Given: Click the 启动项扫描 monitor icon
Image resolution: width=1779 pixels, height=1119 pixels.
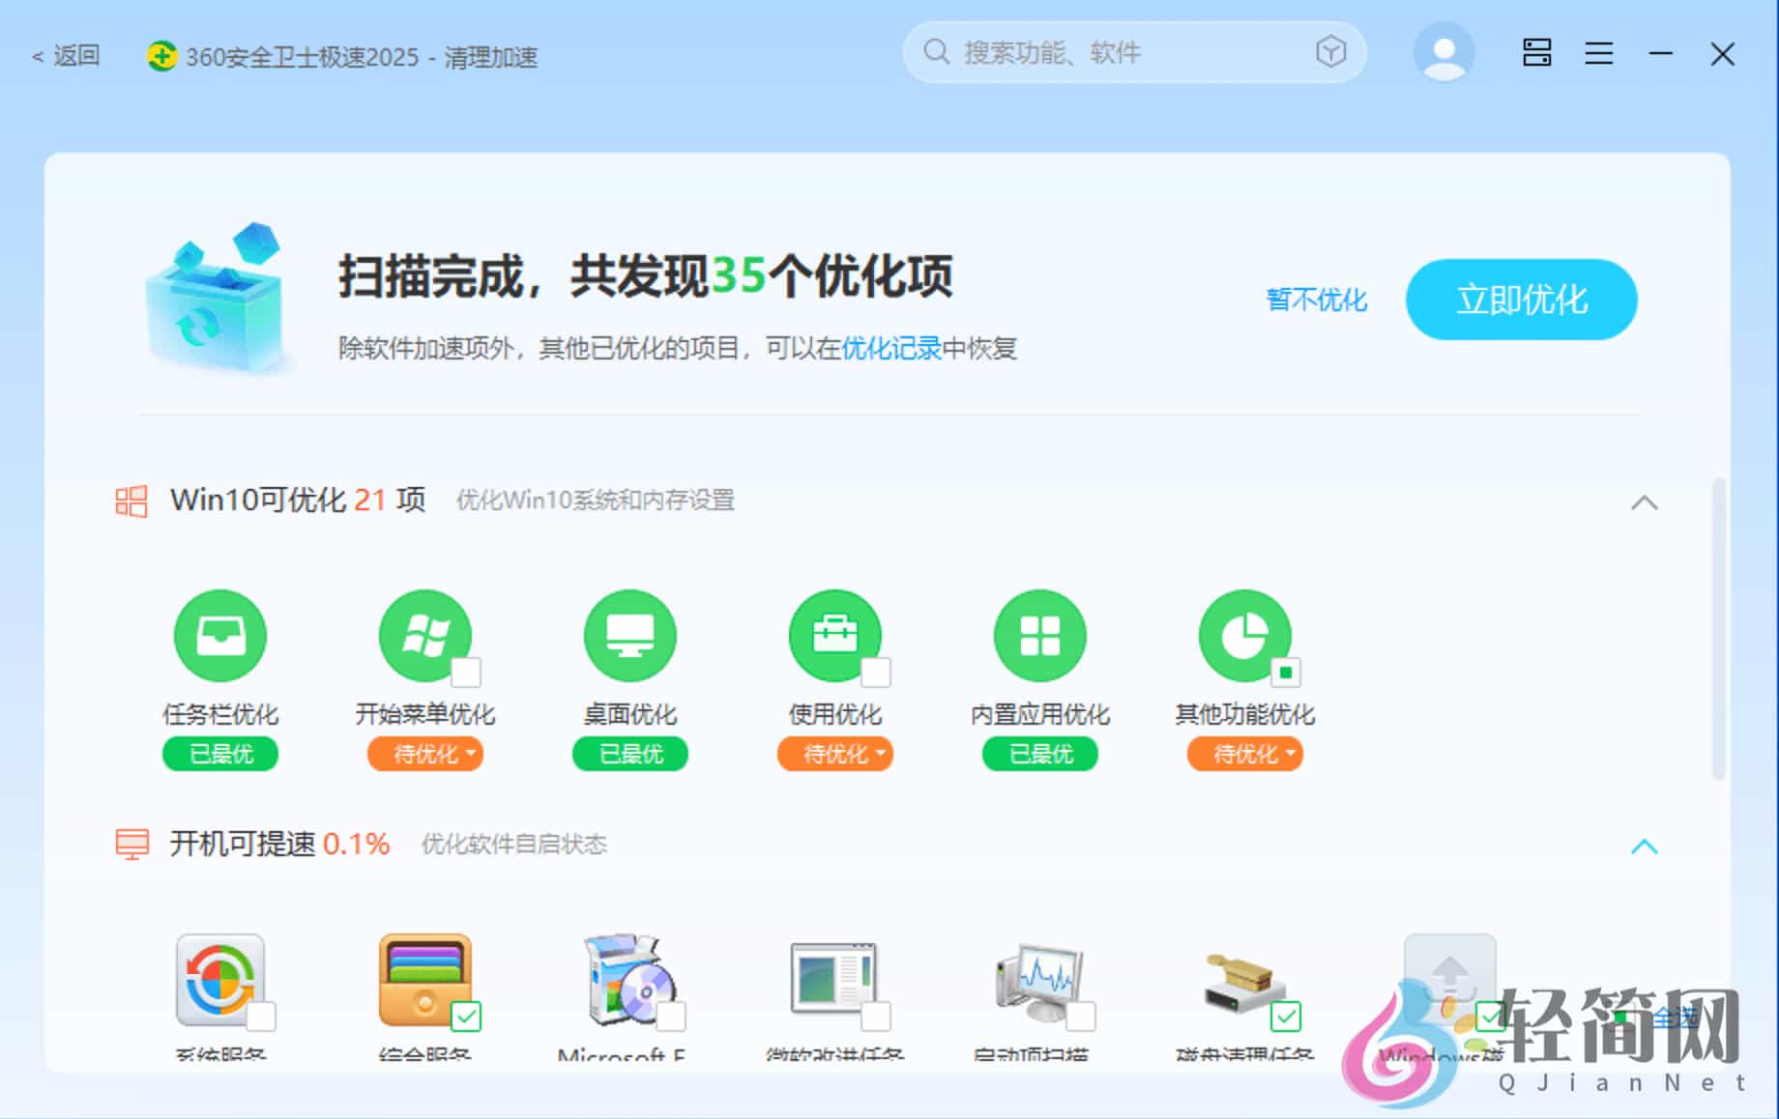Looking at the screenshot, I should pyautogui.click(x=1039, y=981).
